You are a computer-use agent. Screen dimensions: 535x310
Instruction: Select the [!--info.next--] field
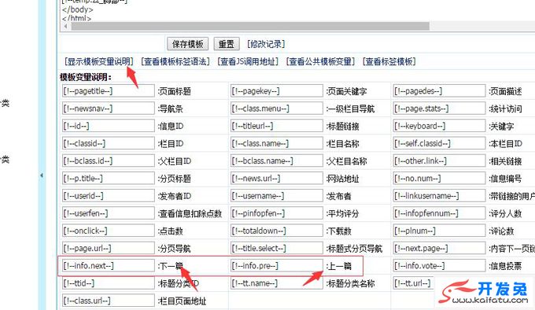[x=108, y=265]
